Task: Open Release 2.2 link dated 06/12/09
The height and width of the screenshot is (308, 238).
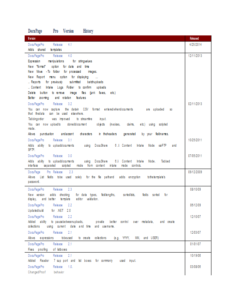Action: click(x=50, y=205)
